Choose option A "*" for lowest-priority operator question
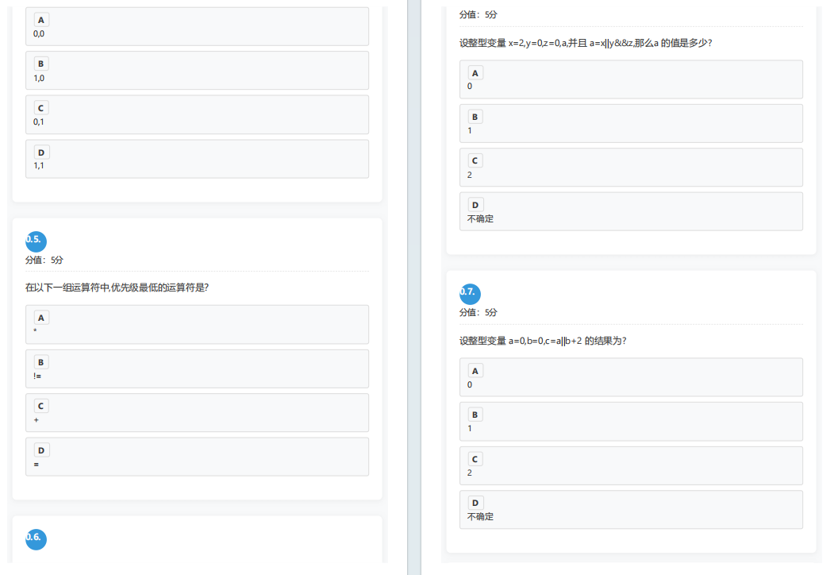The height and width of the screenshot is (575, 834). pos(197,324)
